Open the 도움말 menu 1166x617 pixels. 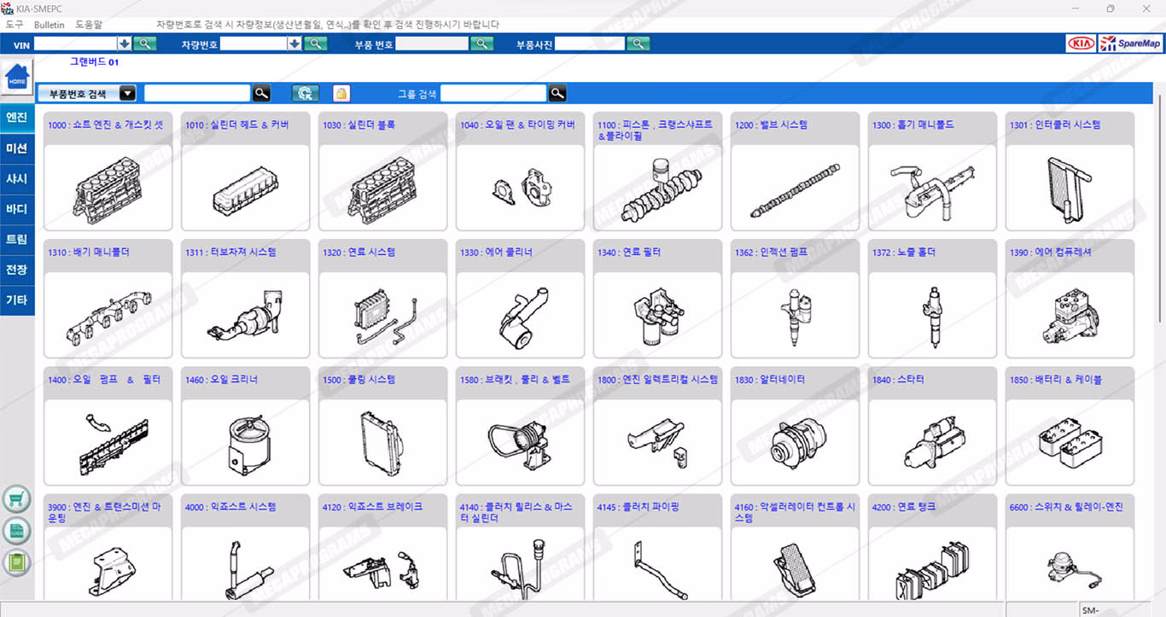(88, 25)
